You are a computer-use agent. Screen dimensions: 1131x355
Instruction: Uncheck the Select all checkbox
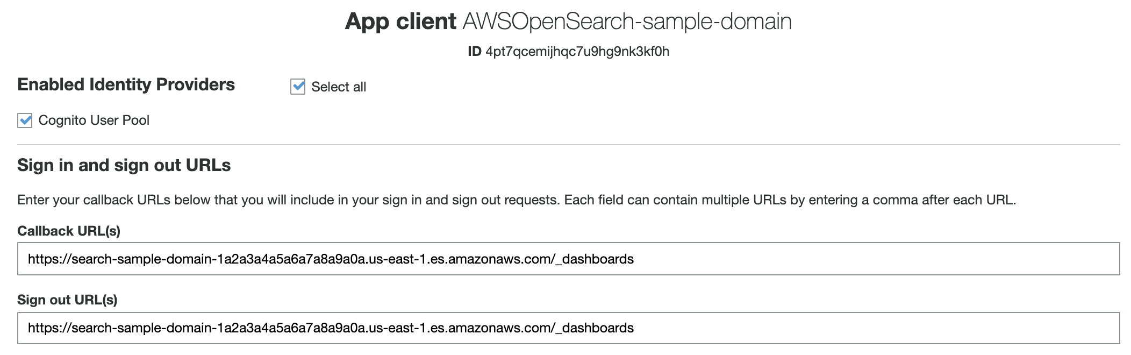coord(298,87)
